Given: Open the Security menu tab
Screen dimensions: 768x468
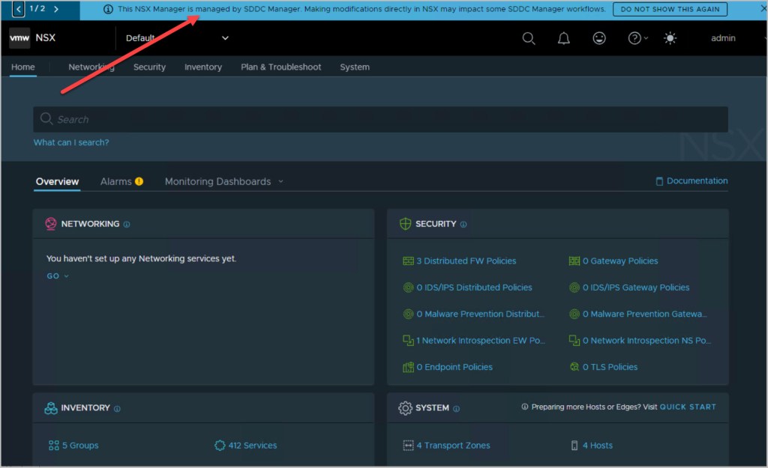Looking at the screenshot, I should coord(149,67).
